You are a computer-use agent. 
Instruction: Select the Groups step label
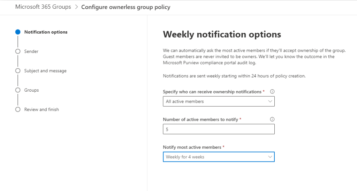tap(32, 90)
